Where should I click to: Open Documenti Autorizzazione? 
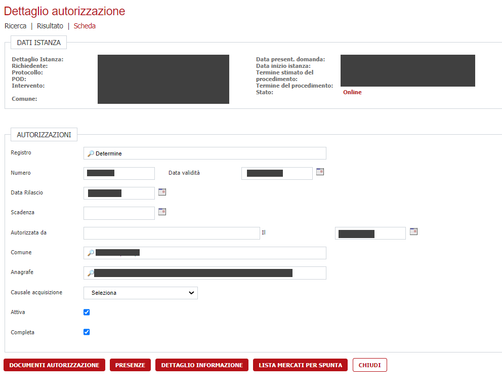pyautogui.click(x=54, y=365)
